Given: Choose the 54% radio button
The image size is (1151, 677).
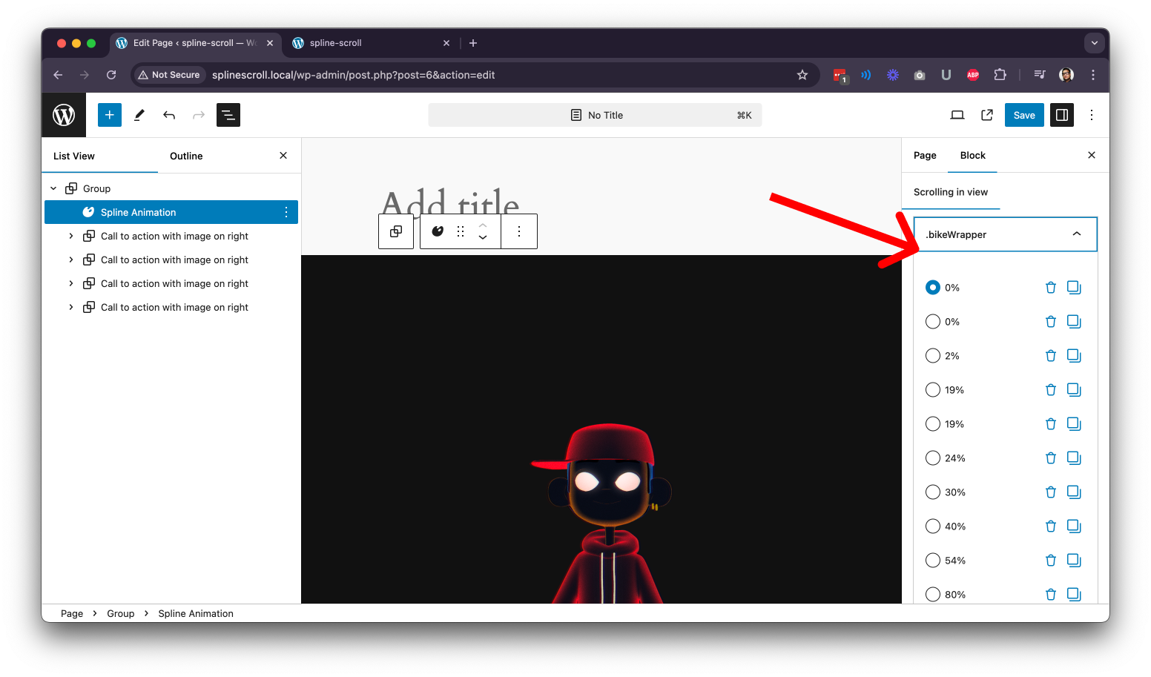Looking at the screenshot, I should click(x=933, y=561).
